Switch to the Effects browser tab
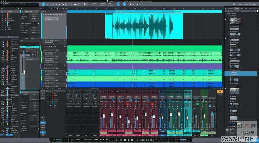 (237, 8)
